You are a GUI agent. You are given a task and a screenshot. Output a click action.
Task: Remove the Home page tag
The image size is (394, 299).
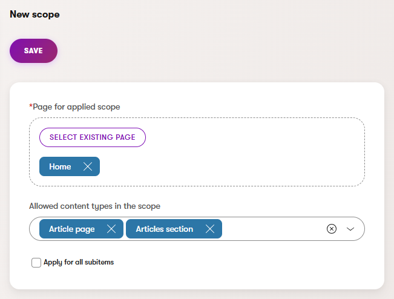88,167
